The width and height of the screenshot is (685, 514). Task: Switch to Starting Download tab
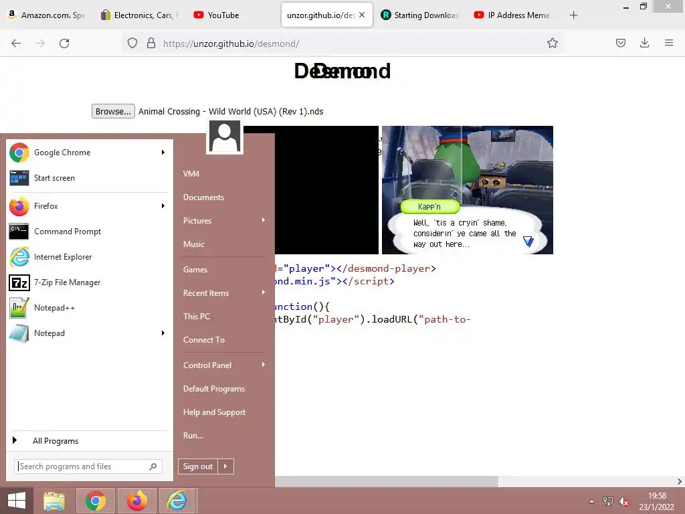click(420, 15)
